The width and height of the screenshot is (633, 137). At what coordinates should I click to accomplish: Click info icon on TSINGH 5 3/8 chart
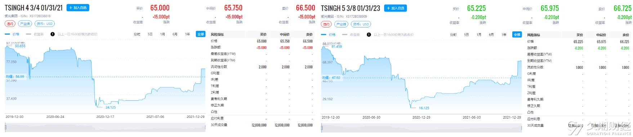369,35
